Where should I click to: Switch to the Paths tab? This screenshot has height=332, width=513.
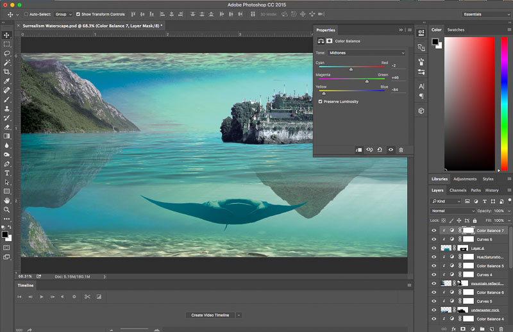coord(476,190)
